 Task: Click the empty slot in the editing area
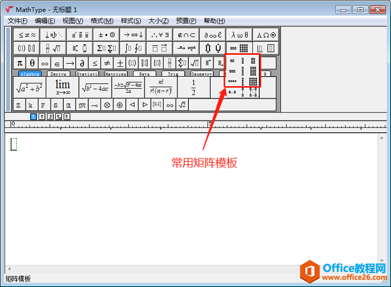click(x=13, y=144)
